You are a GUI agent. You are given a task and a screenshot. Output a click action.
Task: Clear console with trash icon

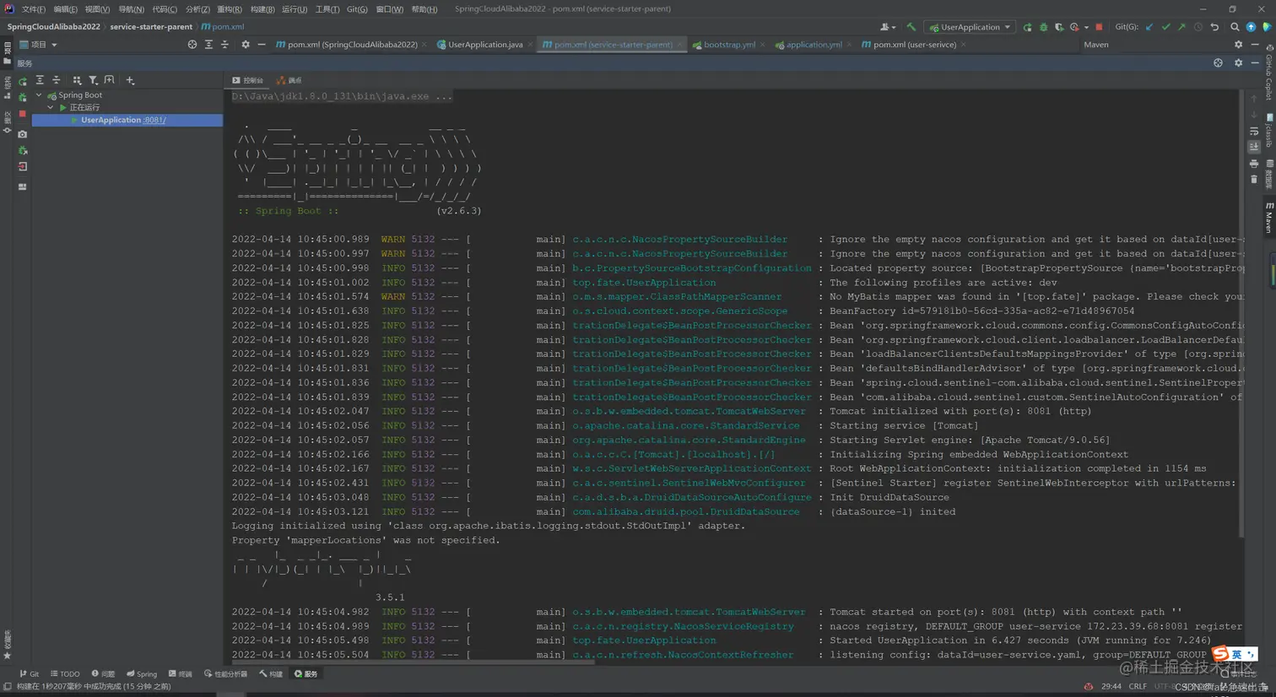1254,179
